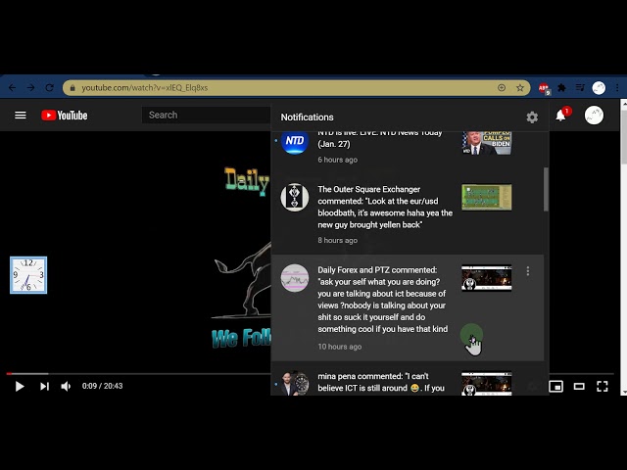Toggle miniplayer mode

click(x=555, y=386)
